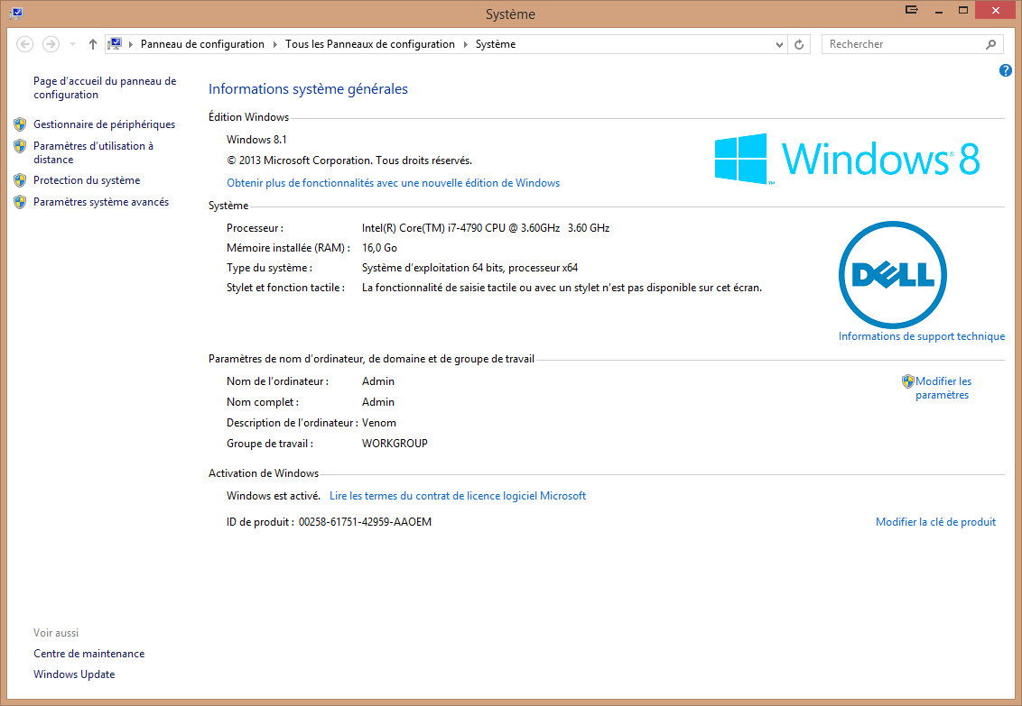Click the Venom computer description
Image resolution: width=1022 pixels, height=706 pixels.
pyautogui.click(x=378, y=423)
